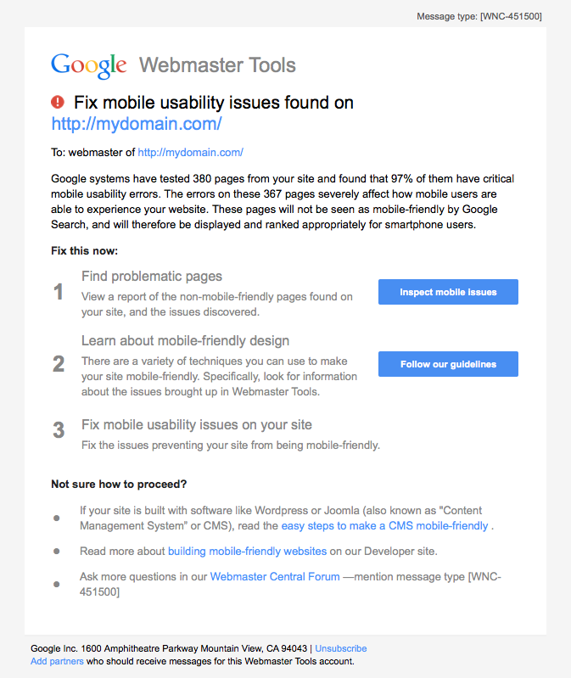Click the red alert warning icon
Screen dimensions: 571x678
pyautogui.click(x=58, y=103)
